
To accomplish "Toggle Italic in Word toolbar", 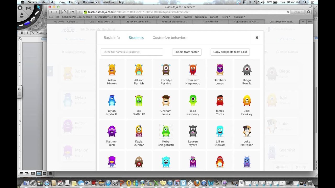I will coord(27,33).
